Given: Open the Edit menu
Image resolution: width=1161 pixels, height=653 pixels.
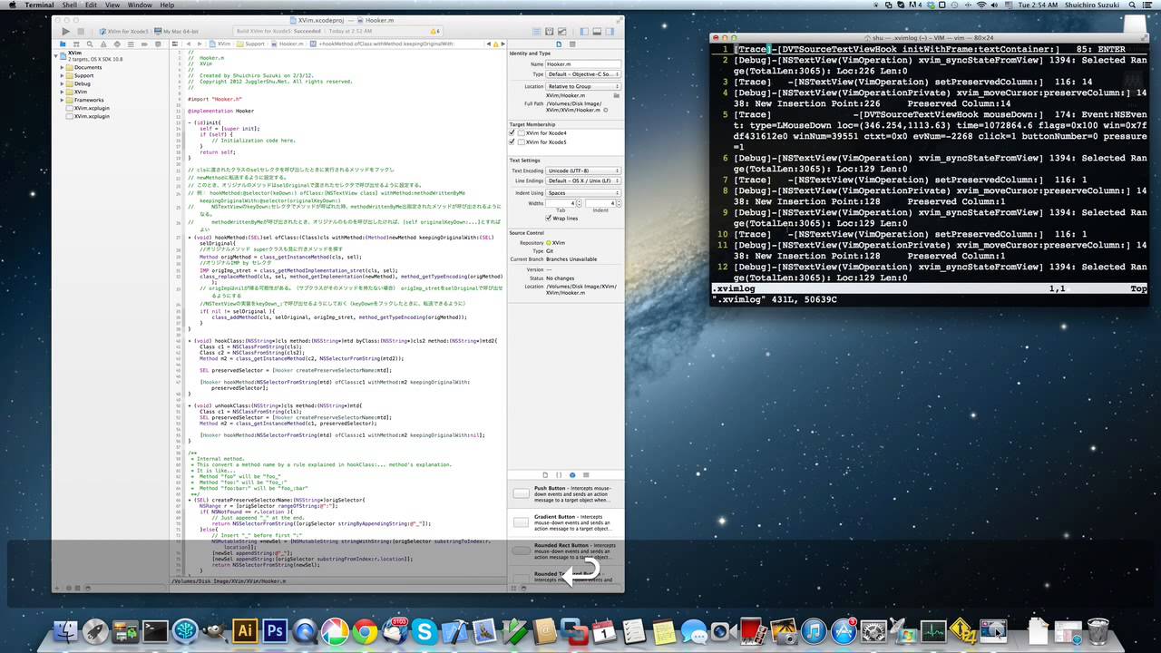Looking at the screenshot, I should coord(91,5).
